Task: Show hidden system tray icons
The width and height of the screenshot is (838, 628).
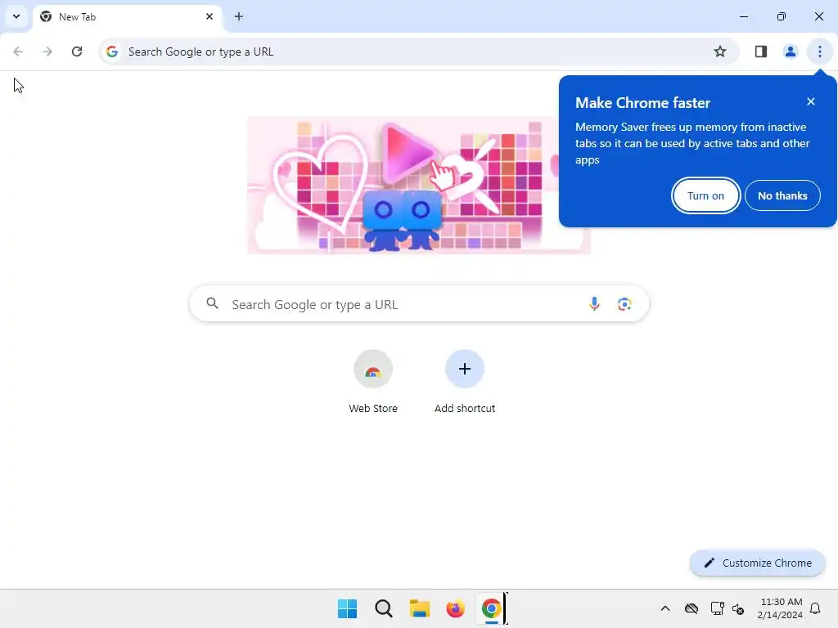Action: tap(665, 608)
